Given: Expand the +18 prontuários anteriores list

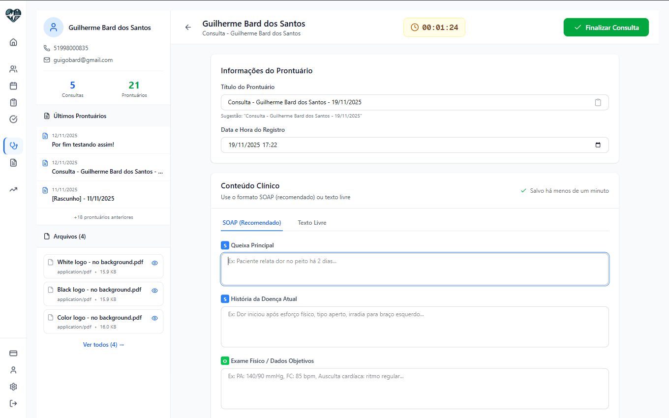Looking at the screenshot, I should (x=103, y=217).
